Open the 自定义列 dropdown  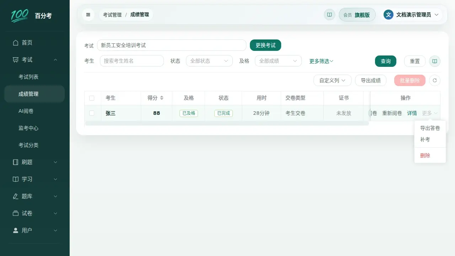(x=332, y=80)
